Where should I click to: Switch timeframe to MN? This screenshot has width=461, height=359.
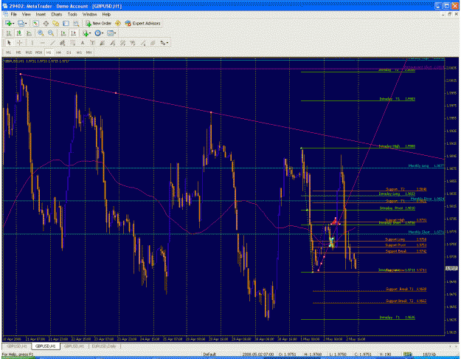click(x=89, y=52)
